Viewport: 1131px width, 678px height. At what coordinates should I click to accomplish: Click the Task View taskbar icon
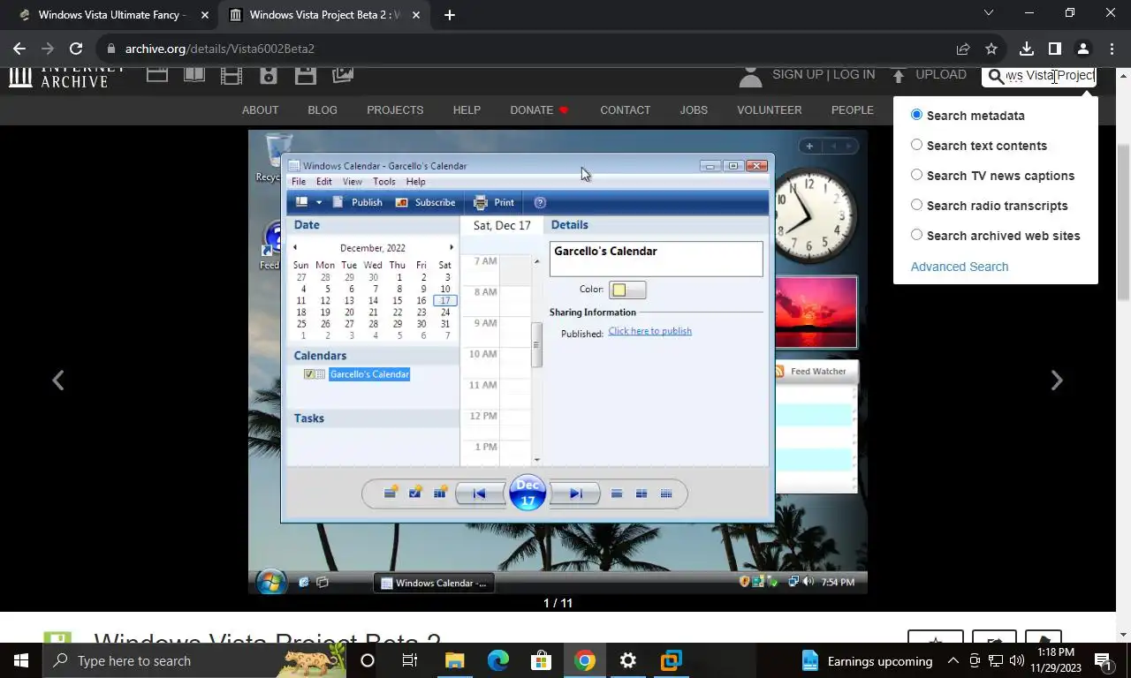tap(410, 660)
